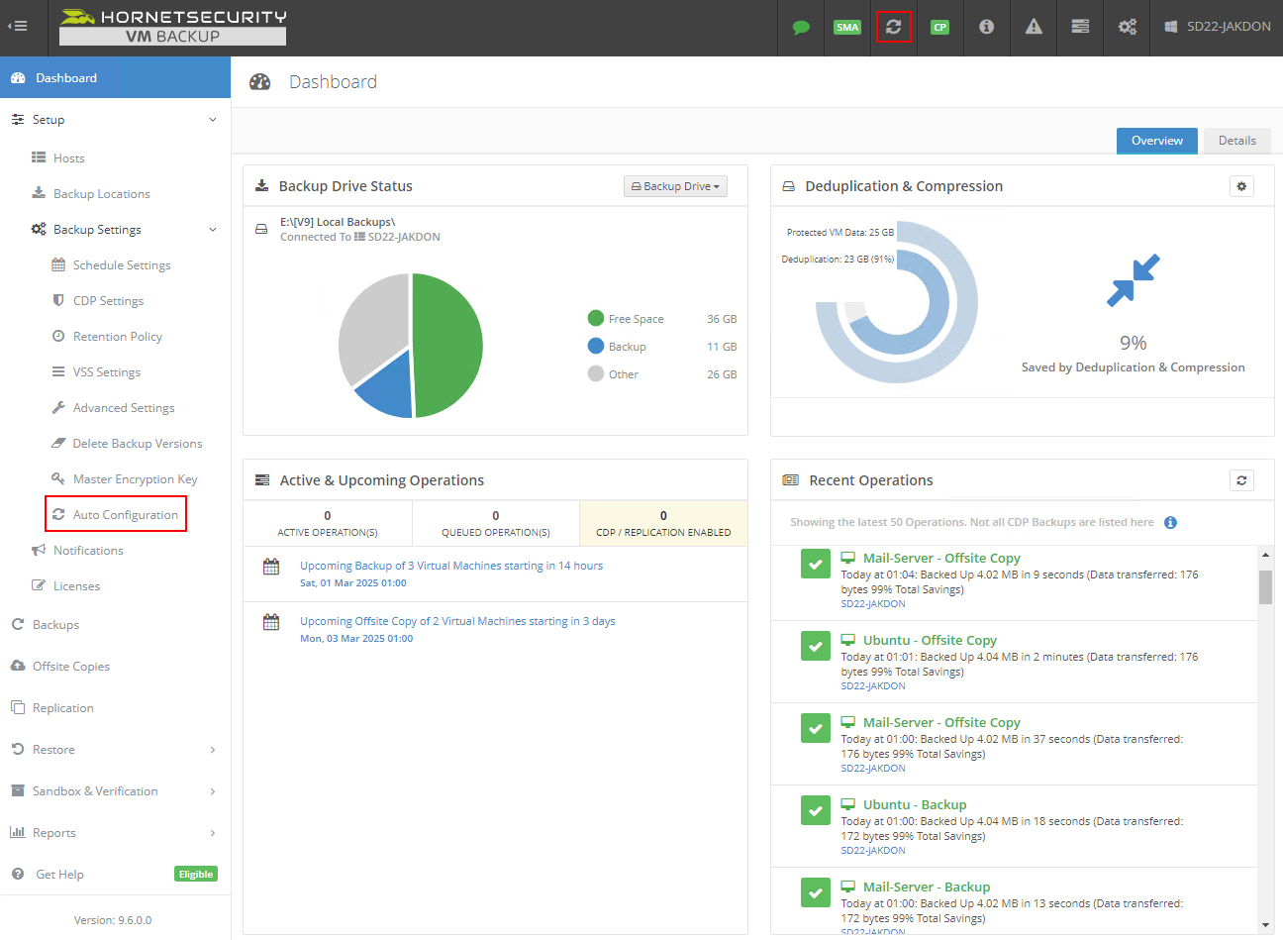Select the SD22-JAKDON host in the top bar

1217,27
